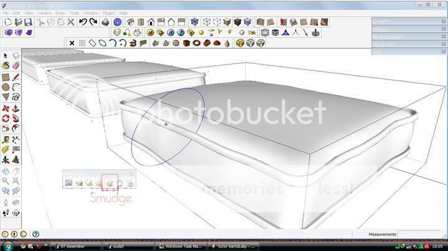Click the Zoom Extents tool
This screenshot has width=448, height=251.
(x=16, y=181)
